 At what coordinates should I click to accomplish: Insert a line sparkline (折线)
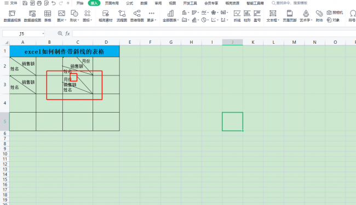[x=237, y=16]
